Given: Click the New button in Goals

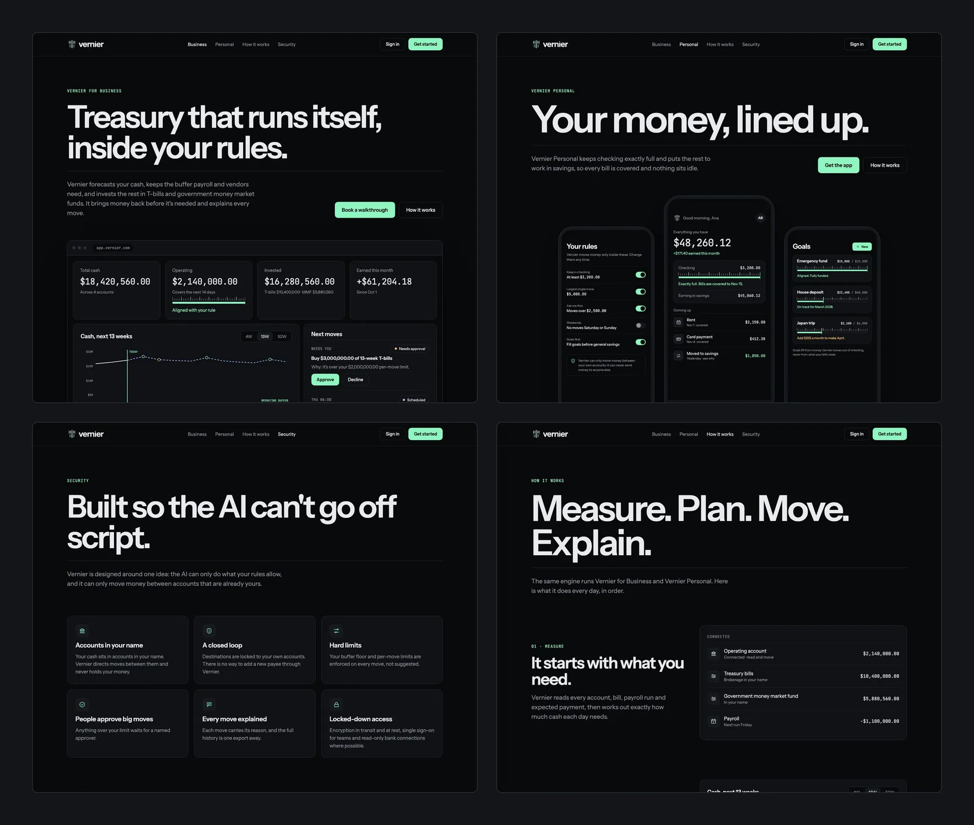Looking at the screenshot, I should coord(862,247).
